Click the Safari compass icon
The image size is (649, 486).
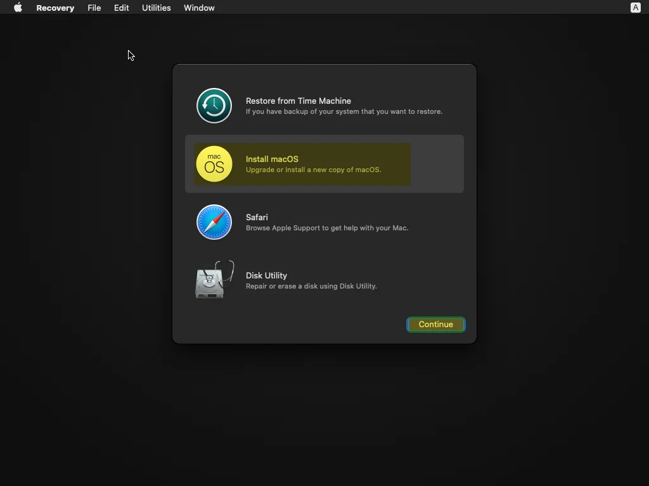click(214, 222)
